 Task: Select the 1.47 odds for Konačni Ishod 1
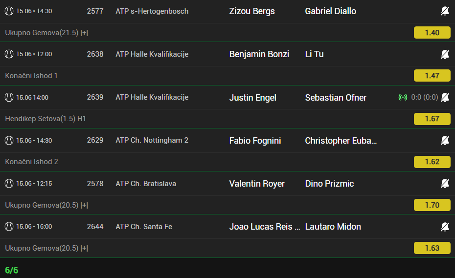(432, 76)
